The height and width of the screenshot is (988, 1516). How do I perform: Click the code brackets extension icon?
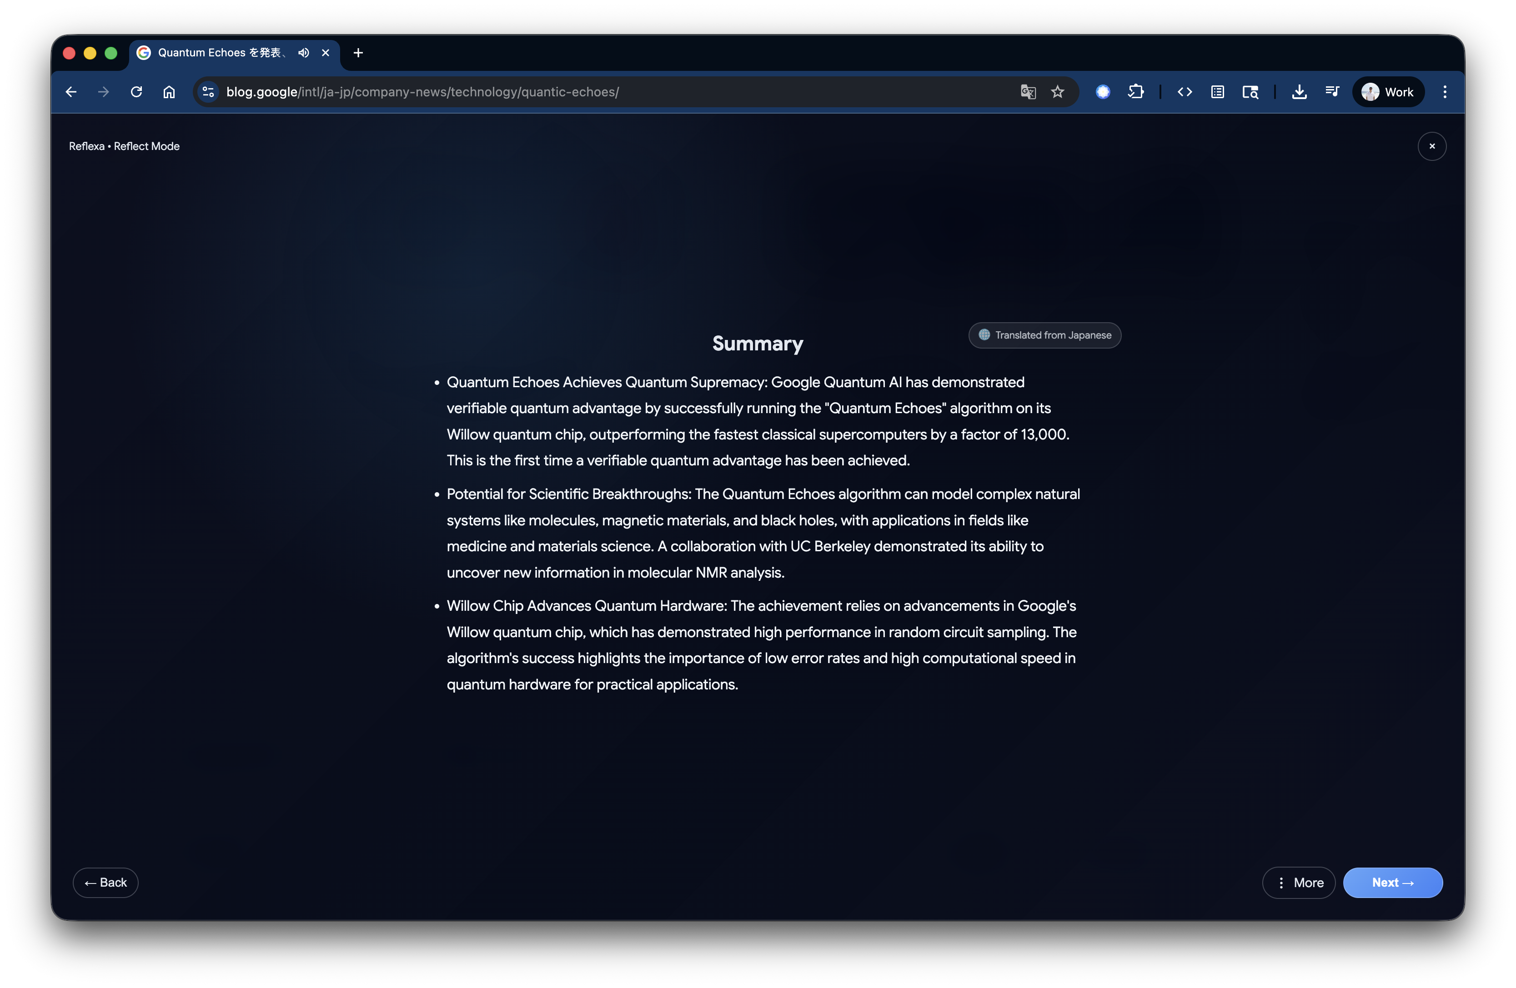pos(1184,92)
